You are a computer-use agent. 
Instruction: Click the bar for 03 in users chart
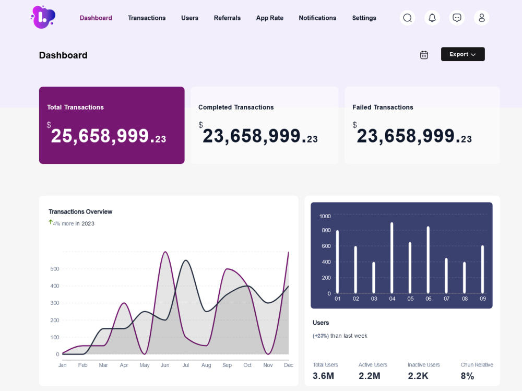click(x=374, y=278)
